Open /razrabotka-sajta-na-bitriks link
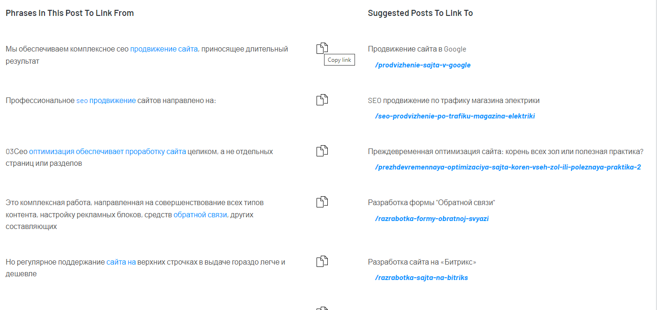The image size is (657, 310). tap(422, 278)
